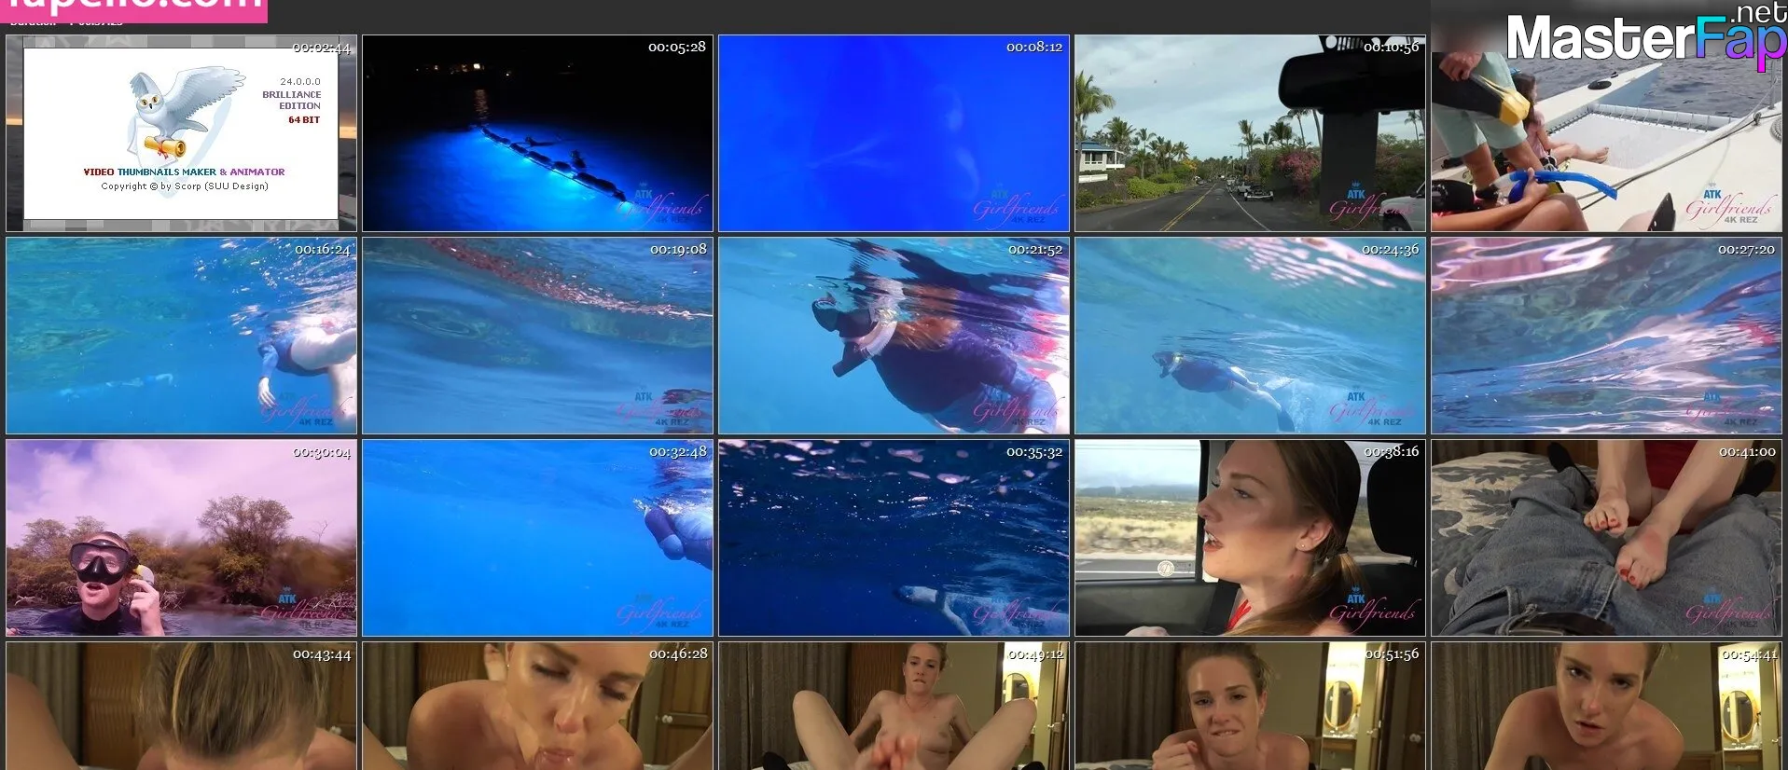
Task: Select the distant snorkeler frame at 00:24:36
Action: pos(1250,336)
